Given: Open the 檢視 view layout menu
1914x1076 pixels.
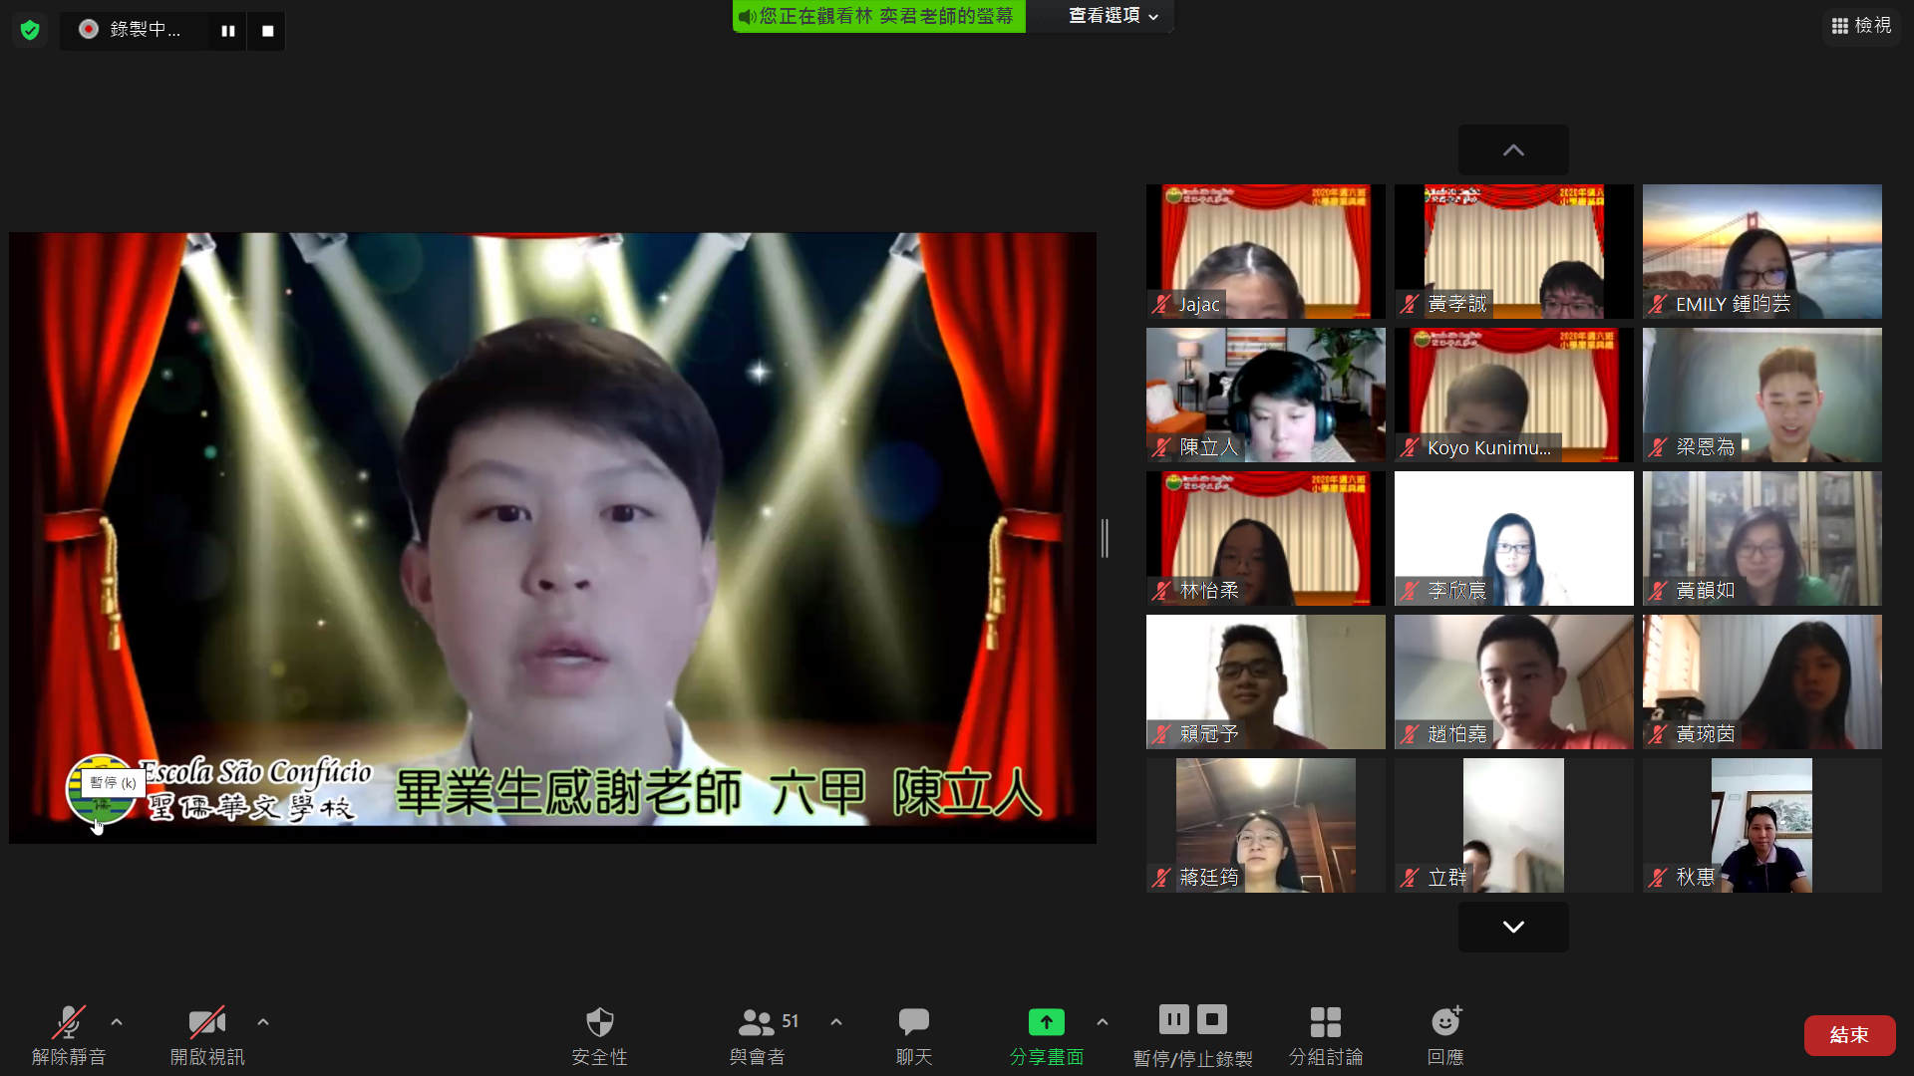Looking at the screenshot, I should (1861, 25).
